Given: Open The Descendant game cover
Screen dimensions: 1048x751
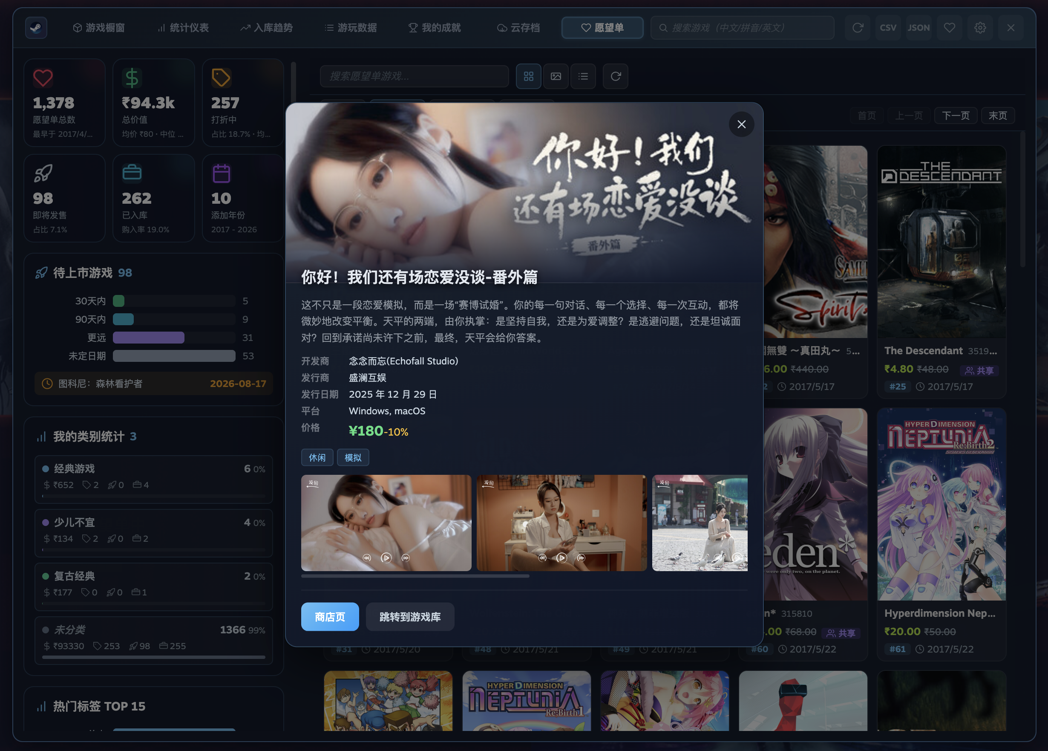Looking at the screenshot, I should 942,242.
